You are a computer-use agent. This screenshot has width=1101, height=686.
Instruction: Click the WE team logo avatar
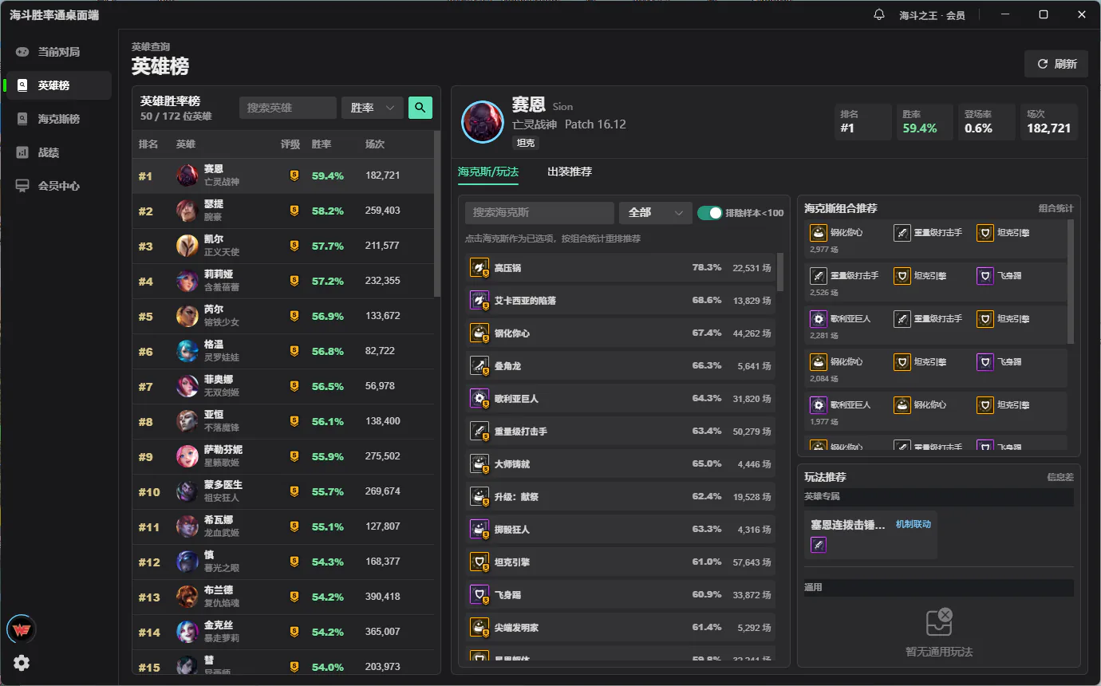click(21, 630)
